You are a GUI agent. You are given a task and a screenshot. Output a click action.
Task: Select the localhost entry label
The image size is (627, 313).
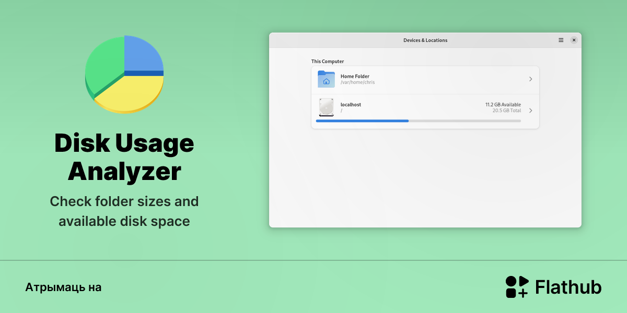point(351,104)
